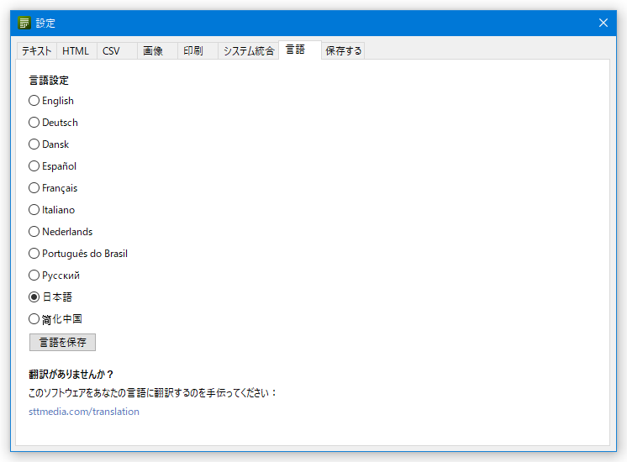
Task: Click the 言語設定 heading text
Action: click(49, 81)
